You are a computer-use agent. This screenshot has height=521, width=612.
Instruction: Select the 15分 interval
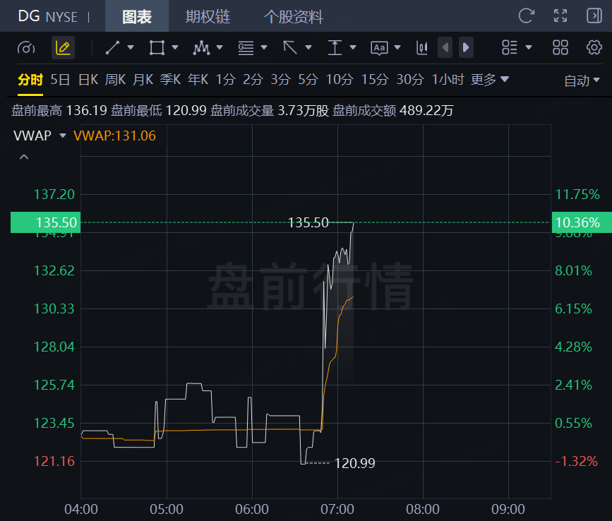tap(375, 80)
